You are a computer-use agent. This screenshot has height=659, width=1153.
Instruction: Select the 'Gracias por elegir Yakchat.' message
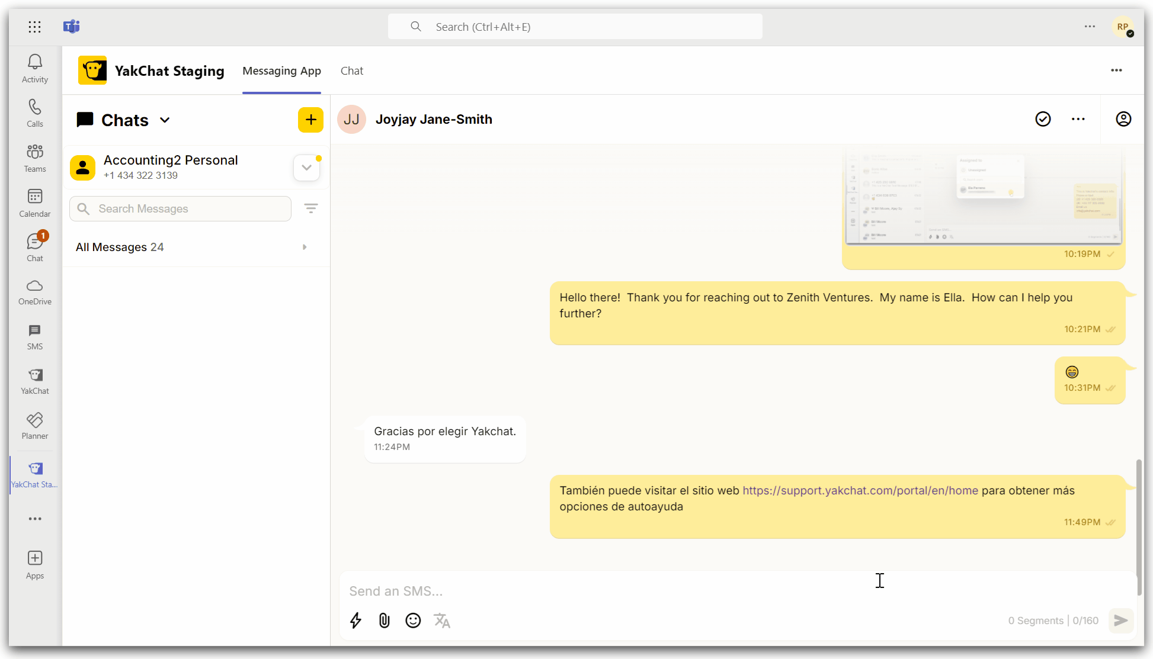tap(445, 439)
